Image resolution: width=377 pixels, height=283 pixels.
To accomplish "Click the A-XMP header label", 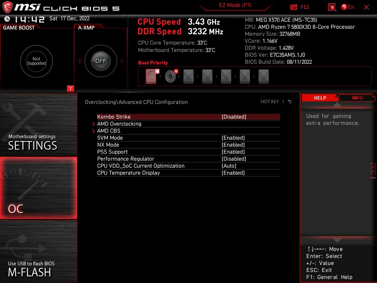I will click(x=86, y=28).
